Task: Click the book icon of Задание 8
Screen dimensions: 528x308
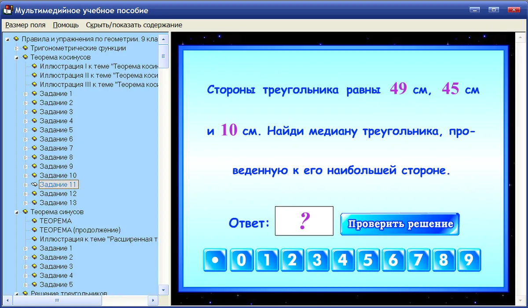Action: pyautogui.click(x=34, y=157)
